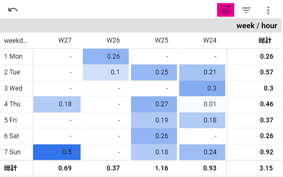Viewport: 283px width, 177px height.
Task: Open the filter icon
Action: point(246,10)
